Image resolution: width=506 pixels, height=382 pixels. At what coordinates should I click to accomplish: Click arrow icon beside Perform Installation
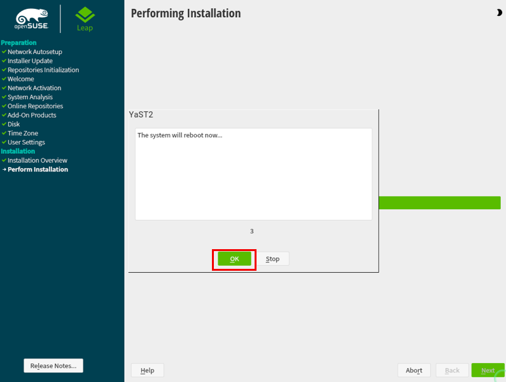click(4, 169)
